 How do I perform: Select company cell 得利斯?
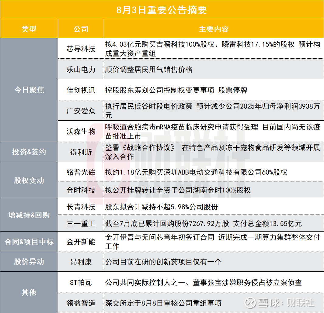(81, 152)
